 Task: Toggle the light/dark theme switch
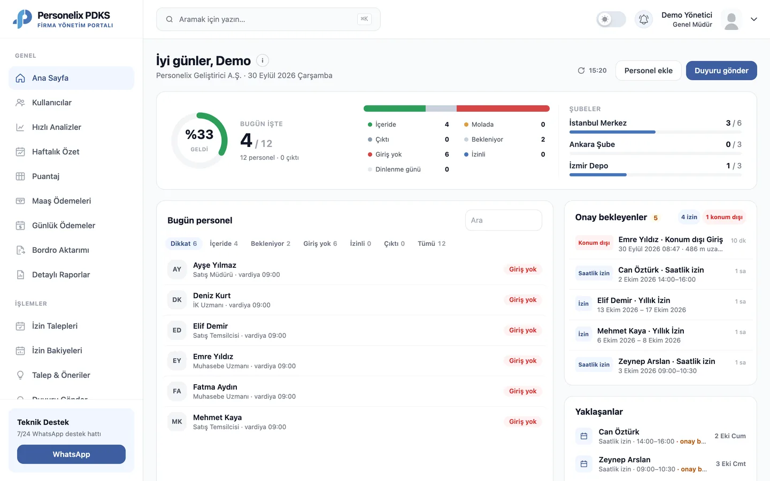click(611, 19)
